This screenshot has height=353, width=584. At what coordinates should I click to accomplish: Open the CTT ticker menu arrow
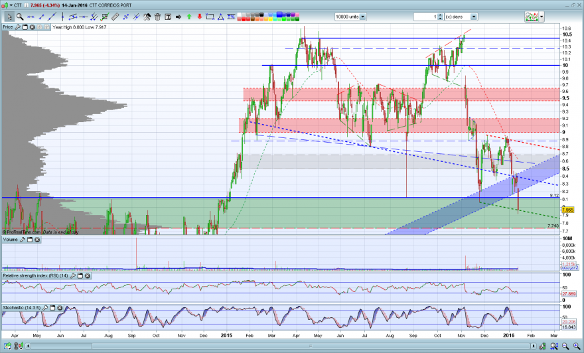(11, 5)
